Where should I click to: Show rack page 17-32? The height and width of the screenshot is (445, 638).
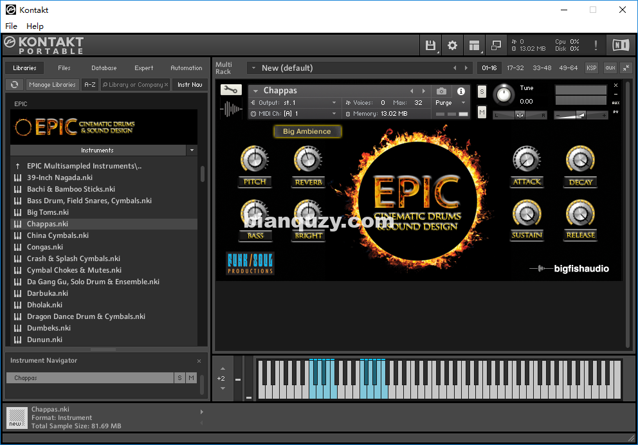coord(515,68)
